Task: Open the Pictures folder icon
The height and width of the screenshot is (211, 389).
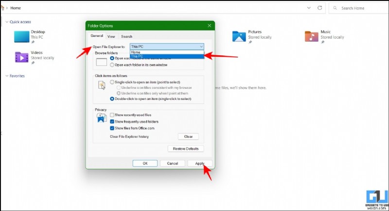Action: click(239, 36)
